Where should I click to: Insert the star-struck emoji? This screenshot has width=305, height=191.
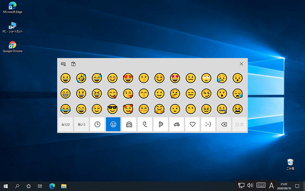tap(175, 78)
